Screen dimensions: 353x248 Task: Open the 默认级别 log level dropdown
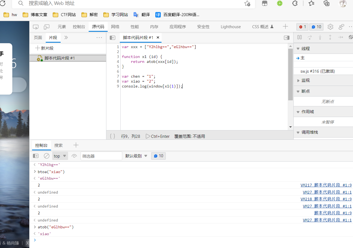[x=136, y=156]
